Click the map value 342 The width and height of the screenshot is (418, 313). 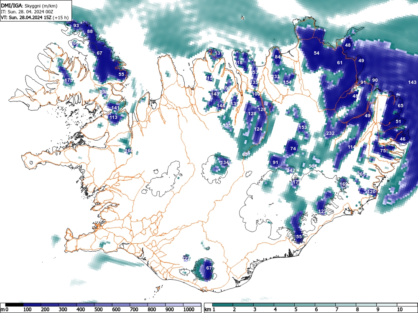(x=291, y=170)
